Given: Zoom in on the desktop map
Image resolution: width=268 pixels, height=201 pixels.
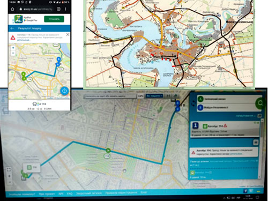Looking at the screenshot, I should point(9,176).
